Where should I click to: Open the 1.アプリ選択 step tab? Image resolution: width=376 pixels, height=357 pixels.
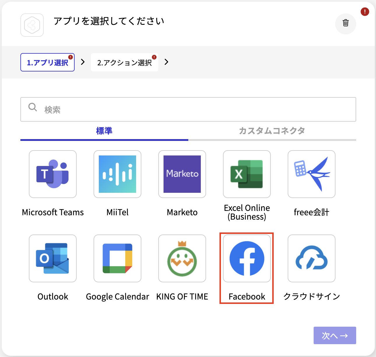48,62
